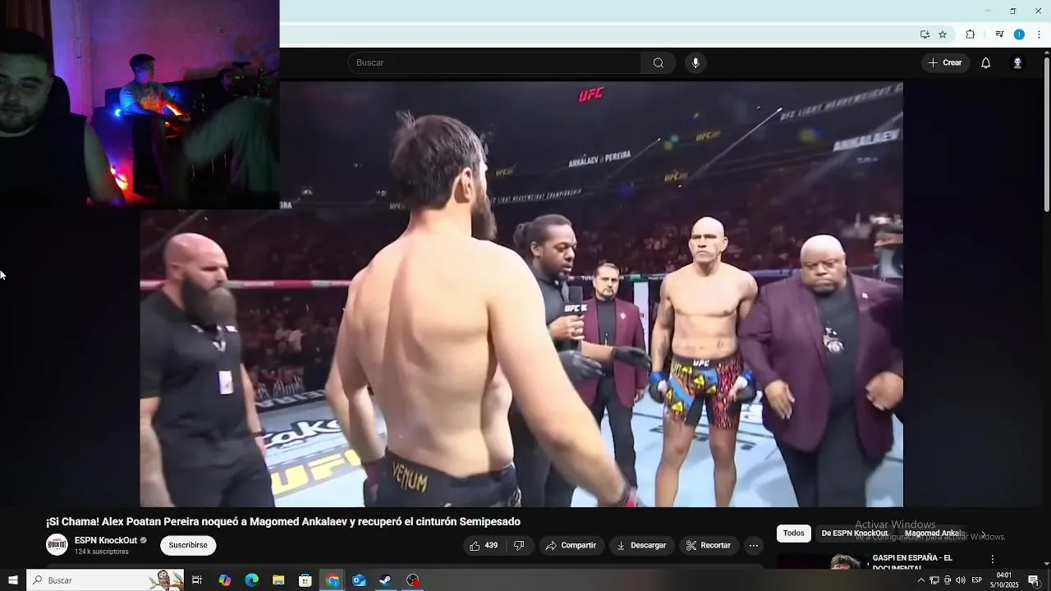Click the install app icon in address bar
1051x591 pixels.
[x=925, y=34]
